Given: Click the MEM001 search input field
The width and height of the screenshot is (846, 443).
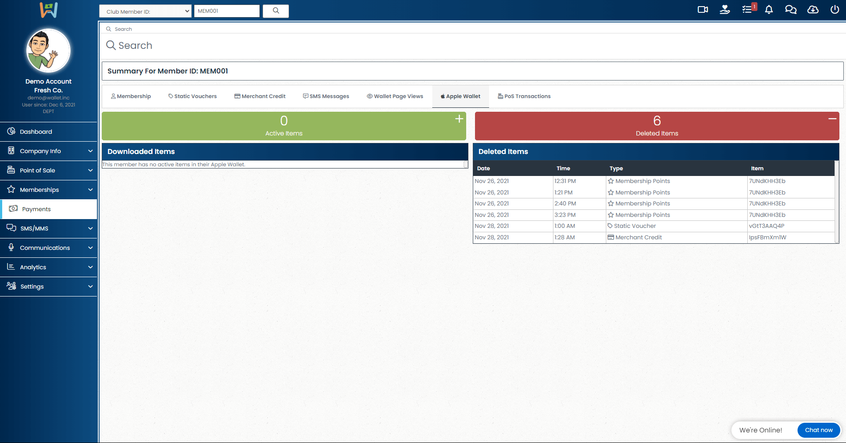Looking at the screenshot, I should (x=226, y=11).
